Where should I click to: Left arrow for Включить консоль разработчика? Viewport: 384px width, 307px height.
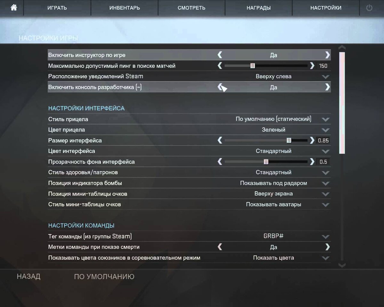point(220,87)
